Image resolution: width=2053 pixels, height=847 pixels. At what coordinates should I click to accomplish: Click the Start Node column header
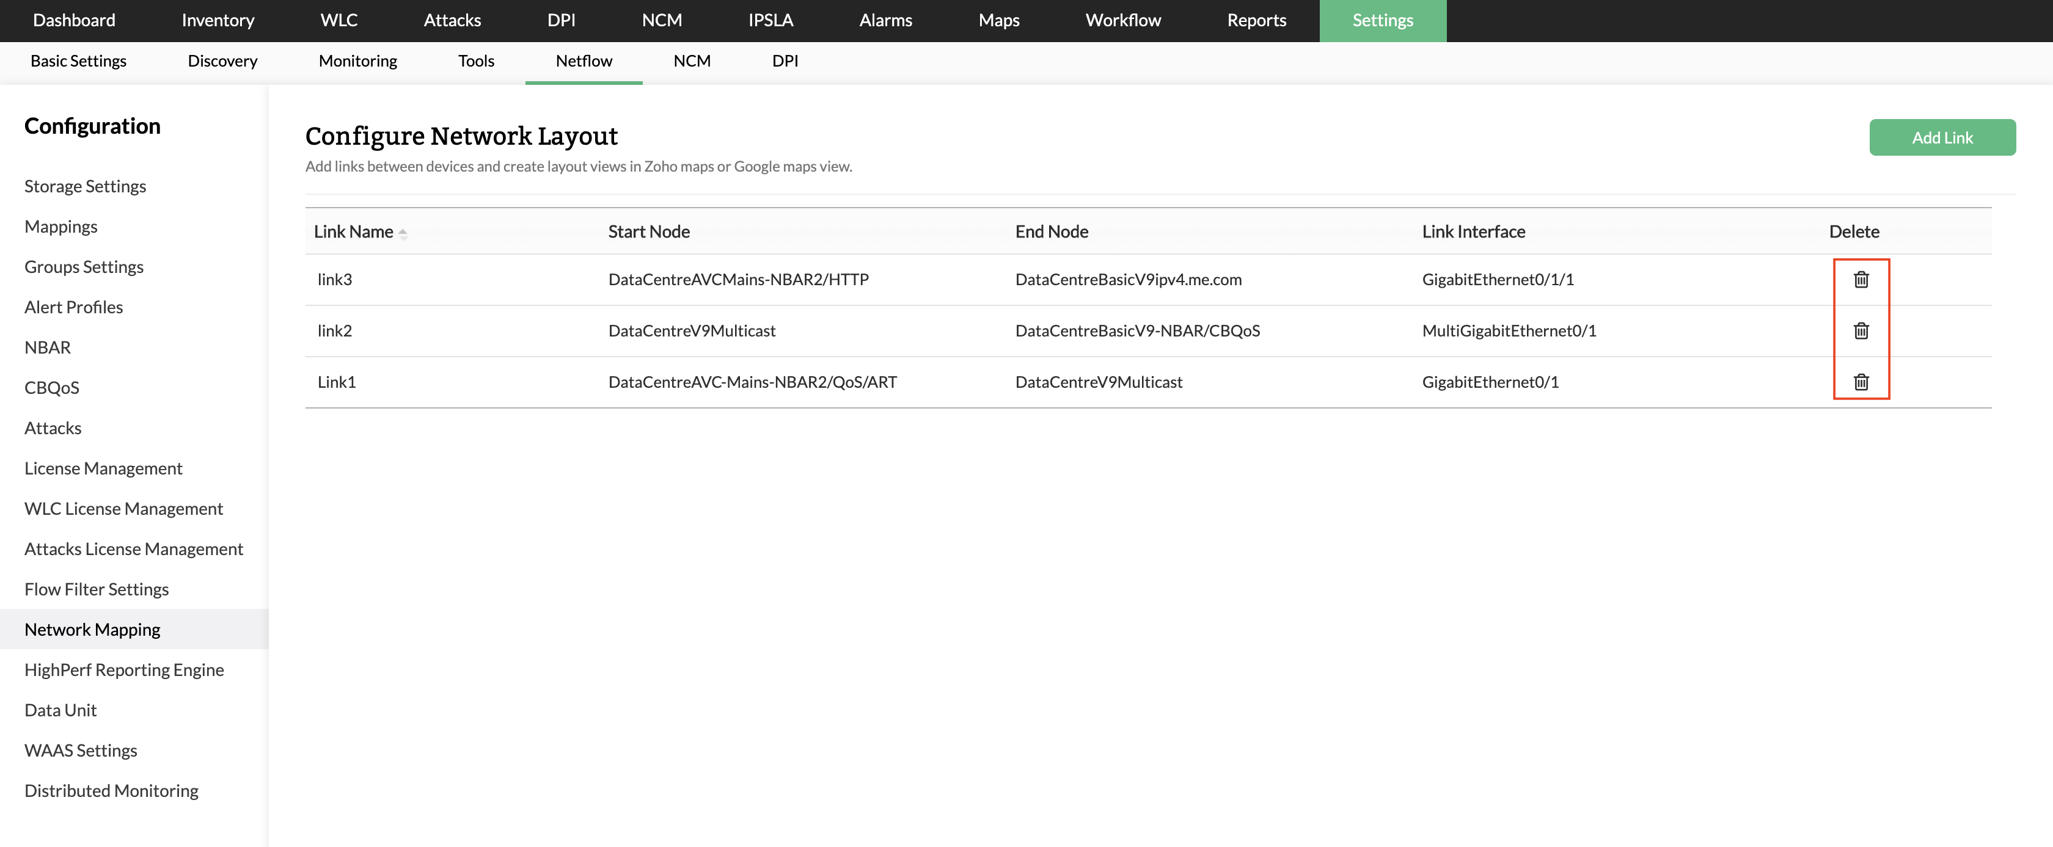(649, 232)
